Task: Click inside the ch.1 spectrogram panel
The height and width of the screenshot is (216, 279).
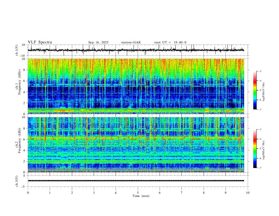Action: click(x=136, y=86)
